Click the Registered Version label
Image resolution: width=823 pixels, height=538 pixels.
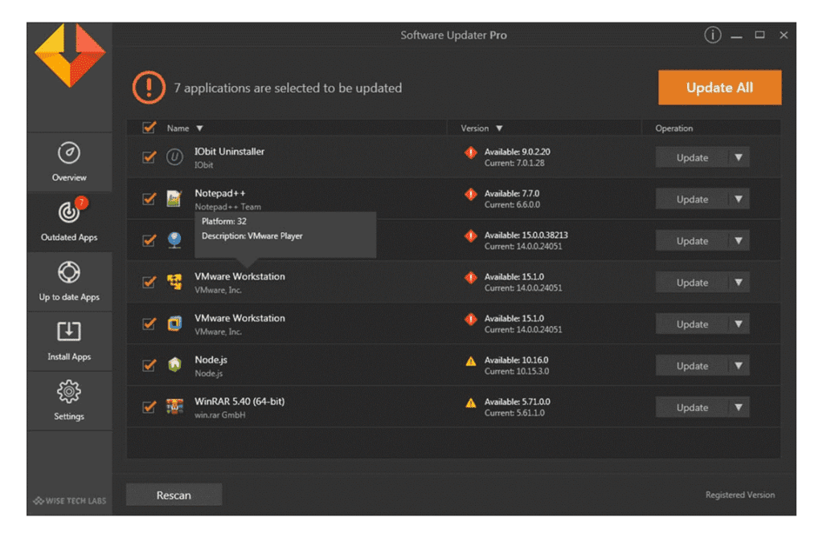(x=740, y=495)
